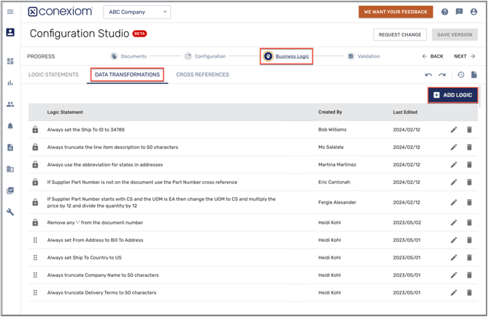Click the redo arrow icon
Image resolution: width=489 pixels, height=317 pixels.
click(442, 75)
